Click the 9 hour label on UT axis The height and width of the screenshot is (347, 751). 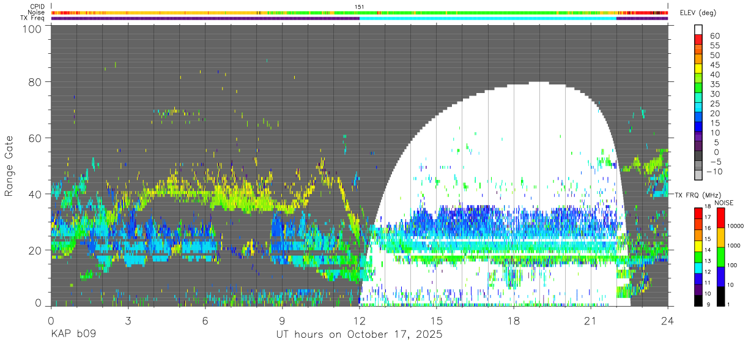click(x=282, y=321)
